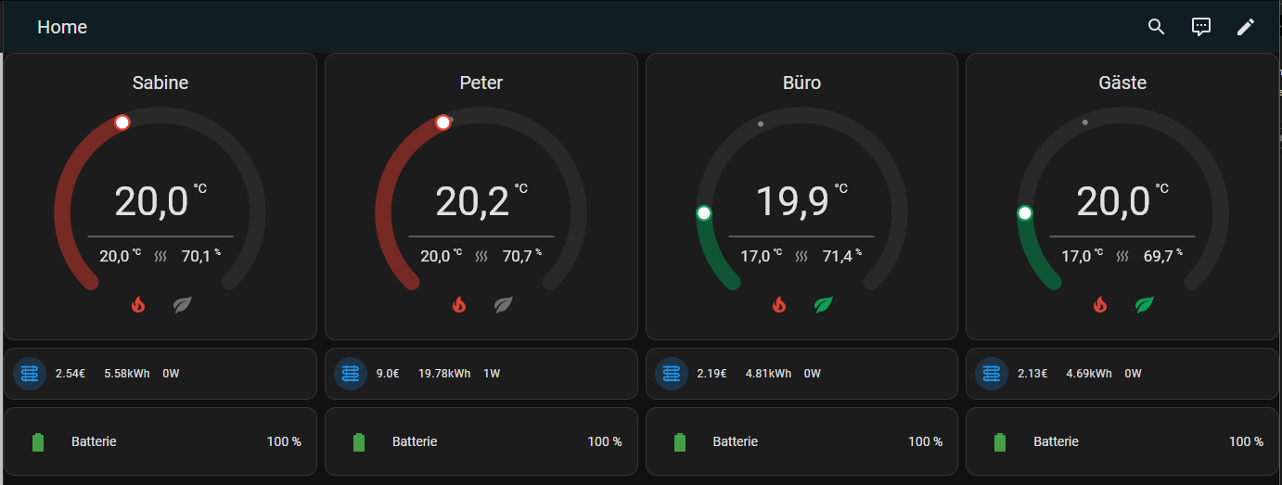Click the Sabine thermostat slider handle
1282x485 pixels.
point(122,122)
